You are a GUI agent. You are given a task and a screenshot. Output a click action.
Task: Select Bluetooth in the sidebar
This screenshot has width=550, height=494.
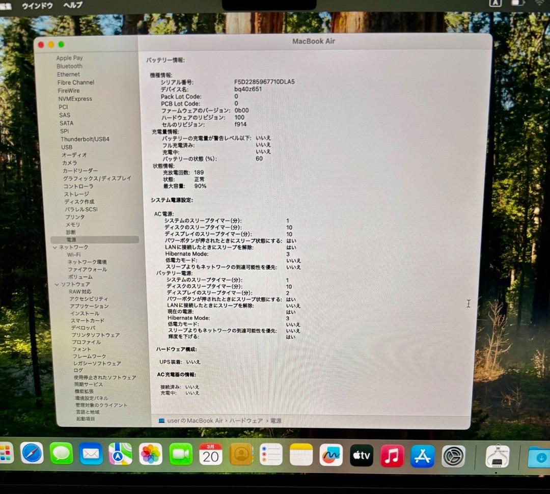pos(69,66)
